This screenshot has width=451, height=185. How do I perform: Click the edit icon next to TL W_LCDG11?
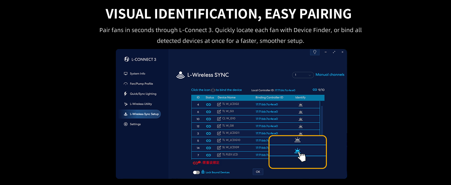coord(219,133)
